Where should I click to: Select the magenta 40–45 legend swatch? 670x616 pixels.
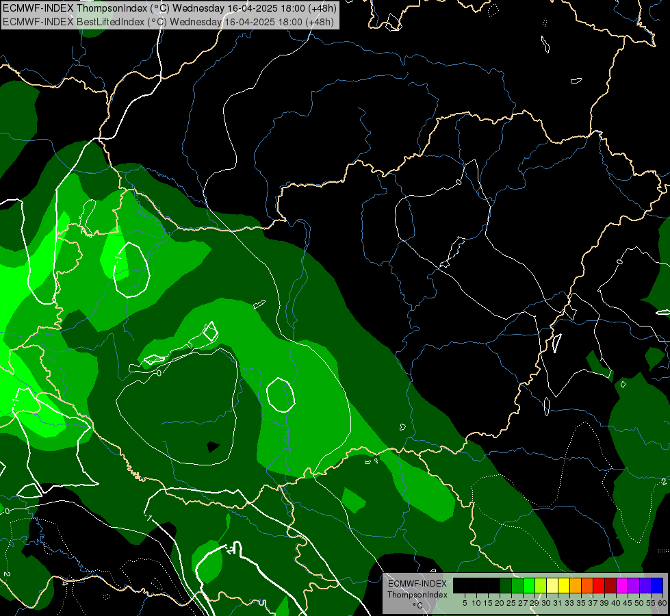622,585
